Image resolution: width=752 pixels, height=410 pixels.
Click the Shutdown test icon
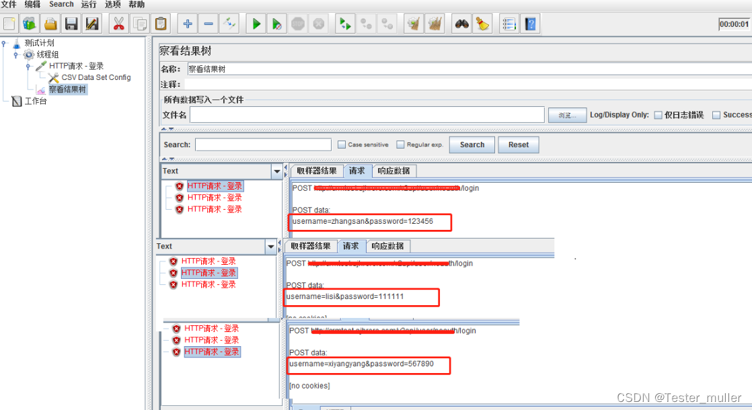[318, 24]
